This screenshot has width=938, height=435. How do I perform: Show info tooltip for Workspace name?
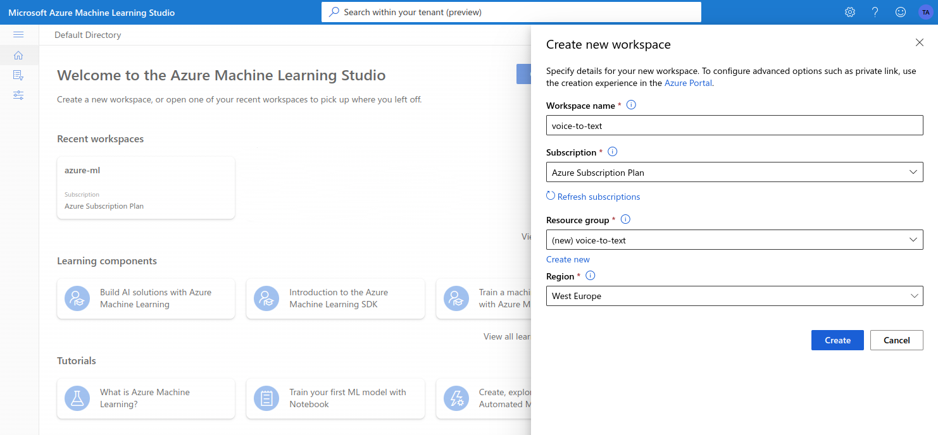[x=631, y=105]
